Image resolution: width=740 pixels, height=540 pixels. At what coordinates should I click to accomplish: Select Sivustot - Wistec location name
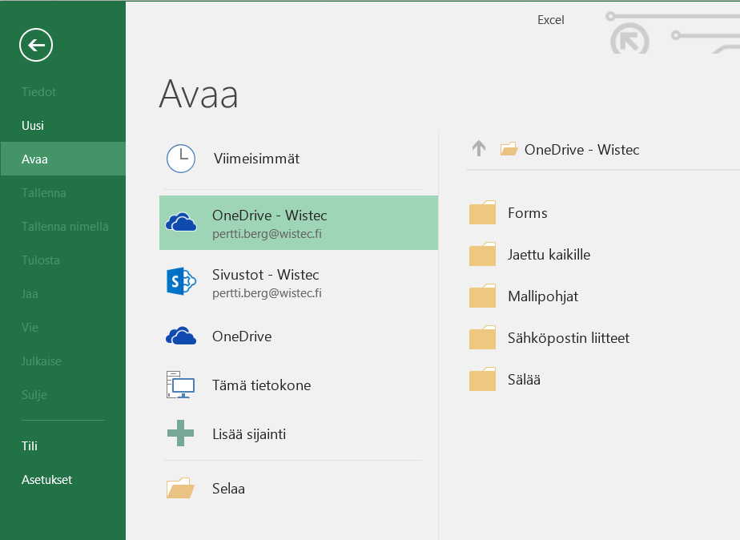point(265,275)
